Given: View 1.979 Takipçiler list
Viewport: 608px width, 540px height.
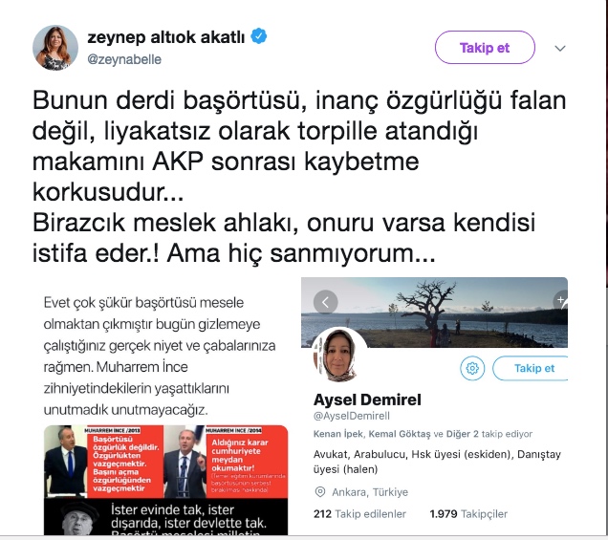Looking at the screenshot, I should tap(468, 514).
